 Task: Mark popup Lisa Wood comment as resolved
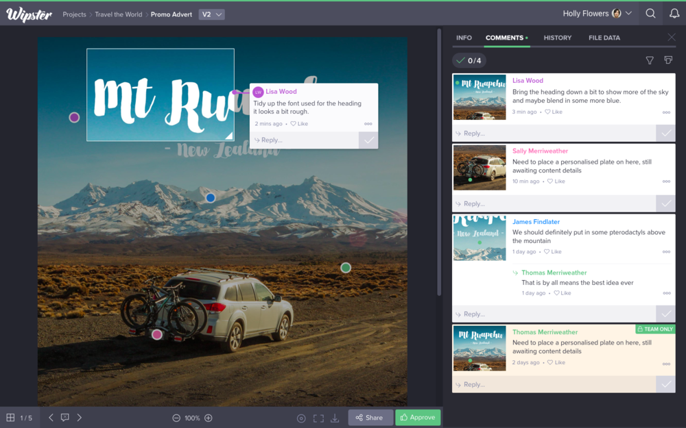coord(368,140)
